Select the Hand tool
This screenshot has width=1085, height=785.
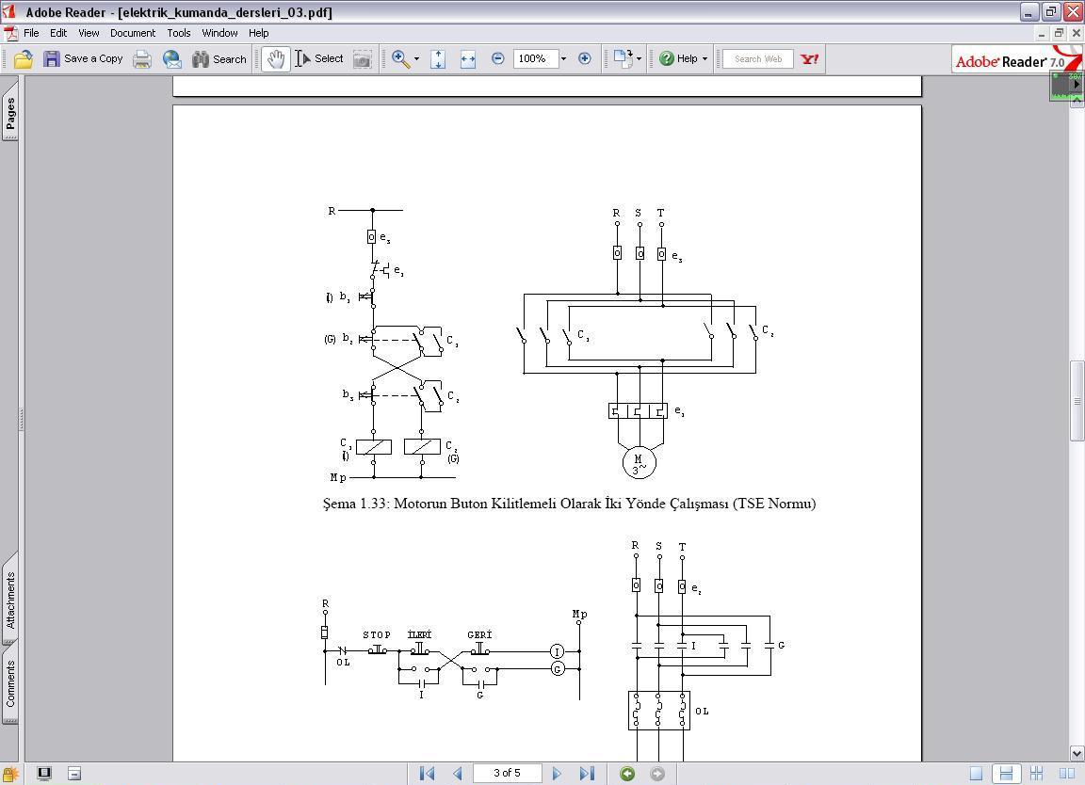click(275, 58)
